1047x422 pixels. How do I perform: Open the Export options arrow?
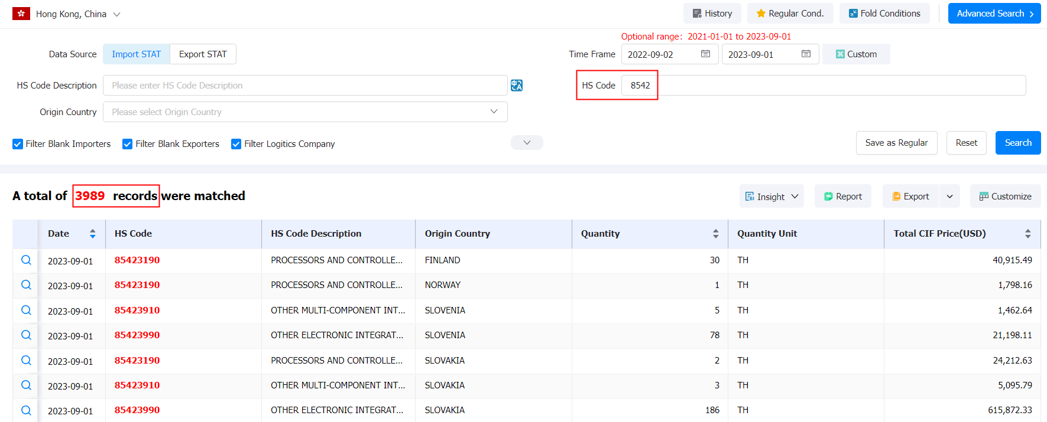(x=949, y=197)
